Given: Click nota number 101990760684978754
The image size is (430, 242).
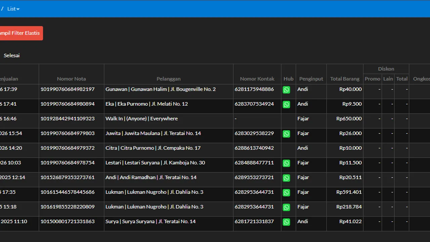Looking at the screenshot, I should 68,163.
